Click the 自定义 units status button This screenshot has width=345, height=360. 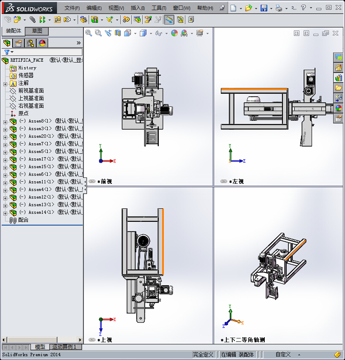283,354
